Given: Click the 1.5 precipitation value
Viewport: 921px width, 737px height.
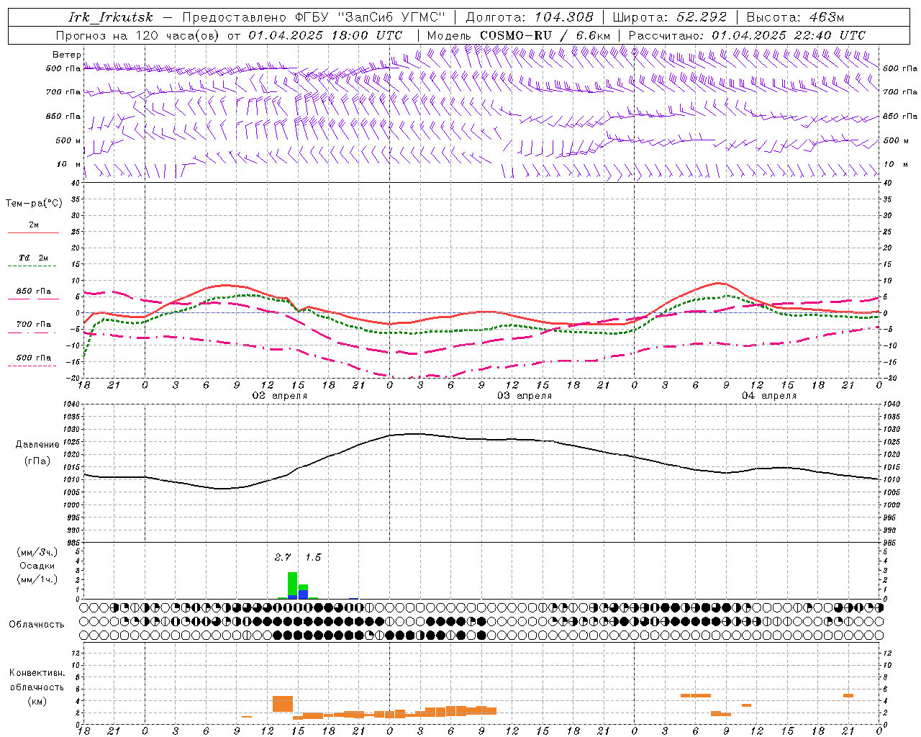Looking at the screenshot, I should point(313,557).
